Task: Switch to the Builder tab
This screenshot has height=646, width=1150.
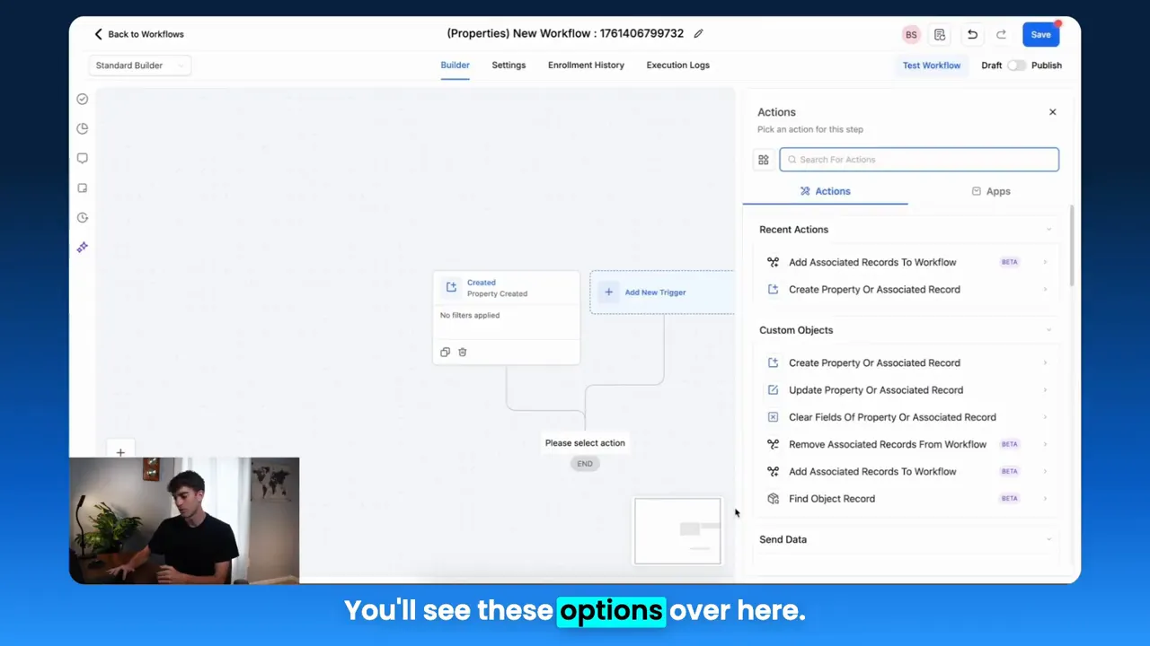Action: click(x=455, y=65)
